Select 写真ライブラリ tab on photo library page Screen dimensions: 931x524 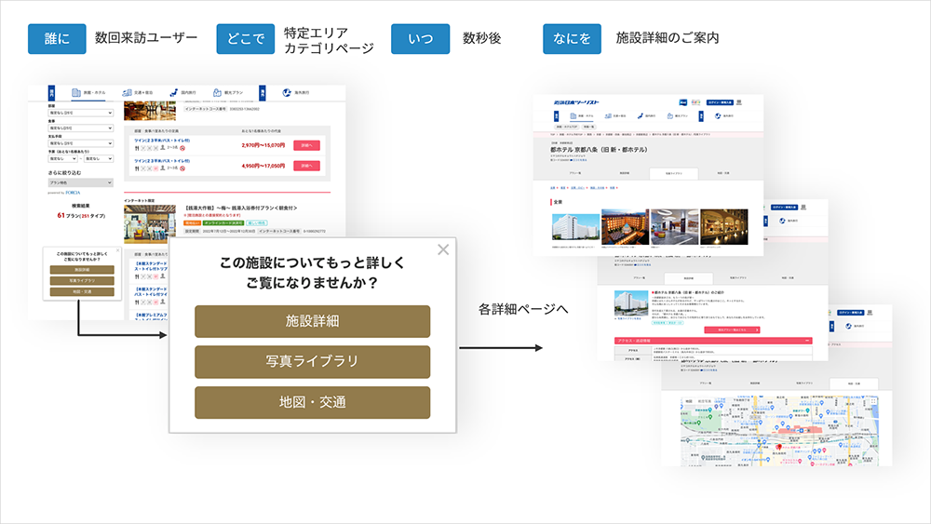pos(674,173)
